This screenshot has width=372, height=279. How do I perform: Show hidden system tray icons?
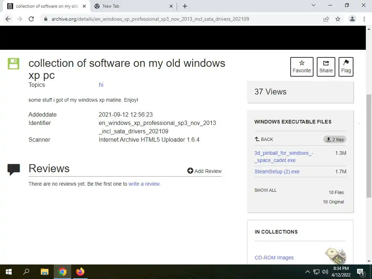[x=307, y=272]
